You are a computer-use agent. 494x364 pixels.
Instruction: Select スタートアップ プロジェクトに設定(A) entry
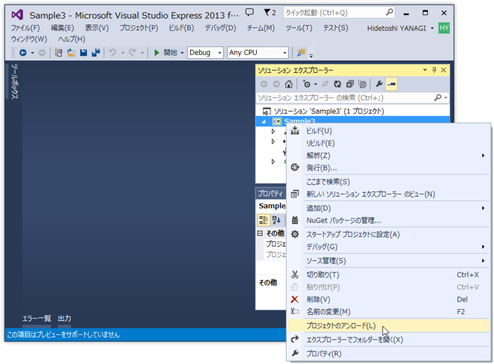click(388, 234)
